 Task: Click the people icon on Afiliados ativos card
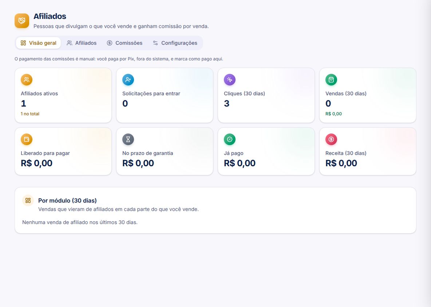point(27,80)
